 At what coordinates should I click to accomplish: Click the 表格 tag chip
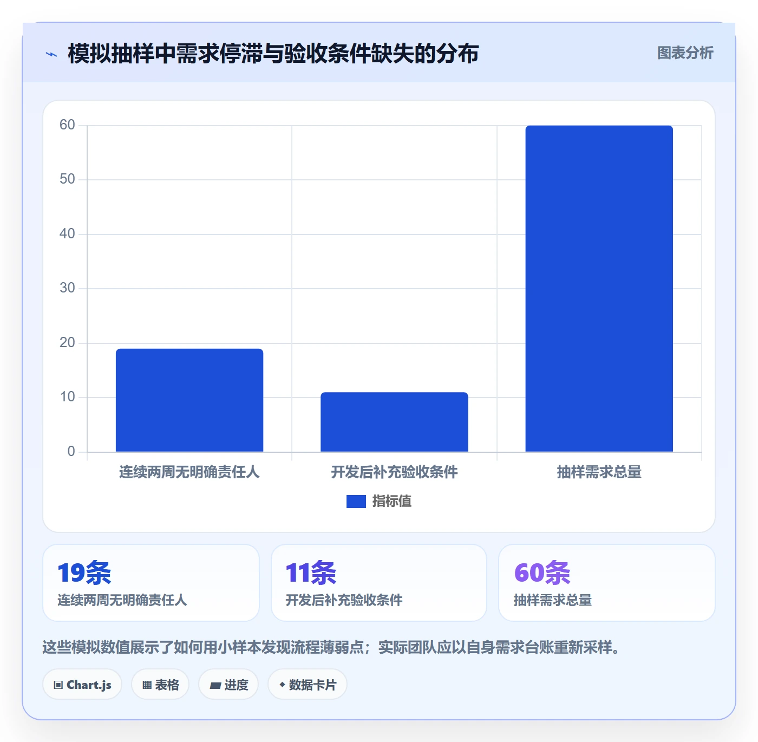pos(160,685)
